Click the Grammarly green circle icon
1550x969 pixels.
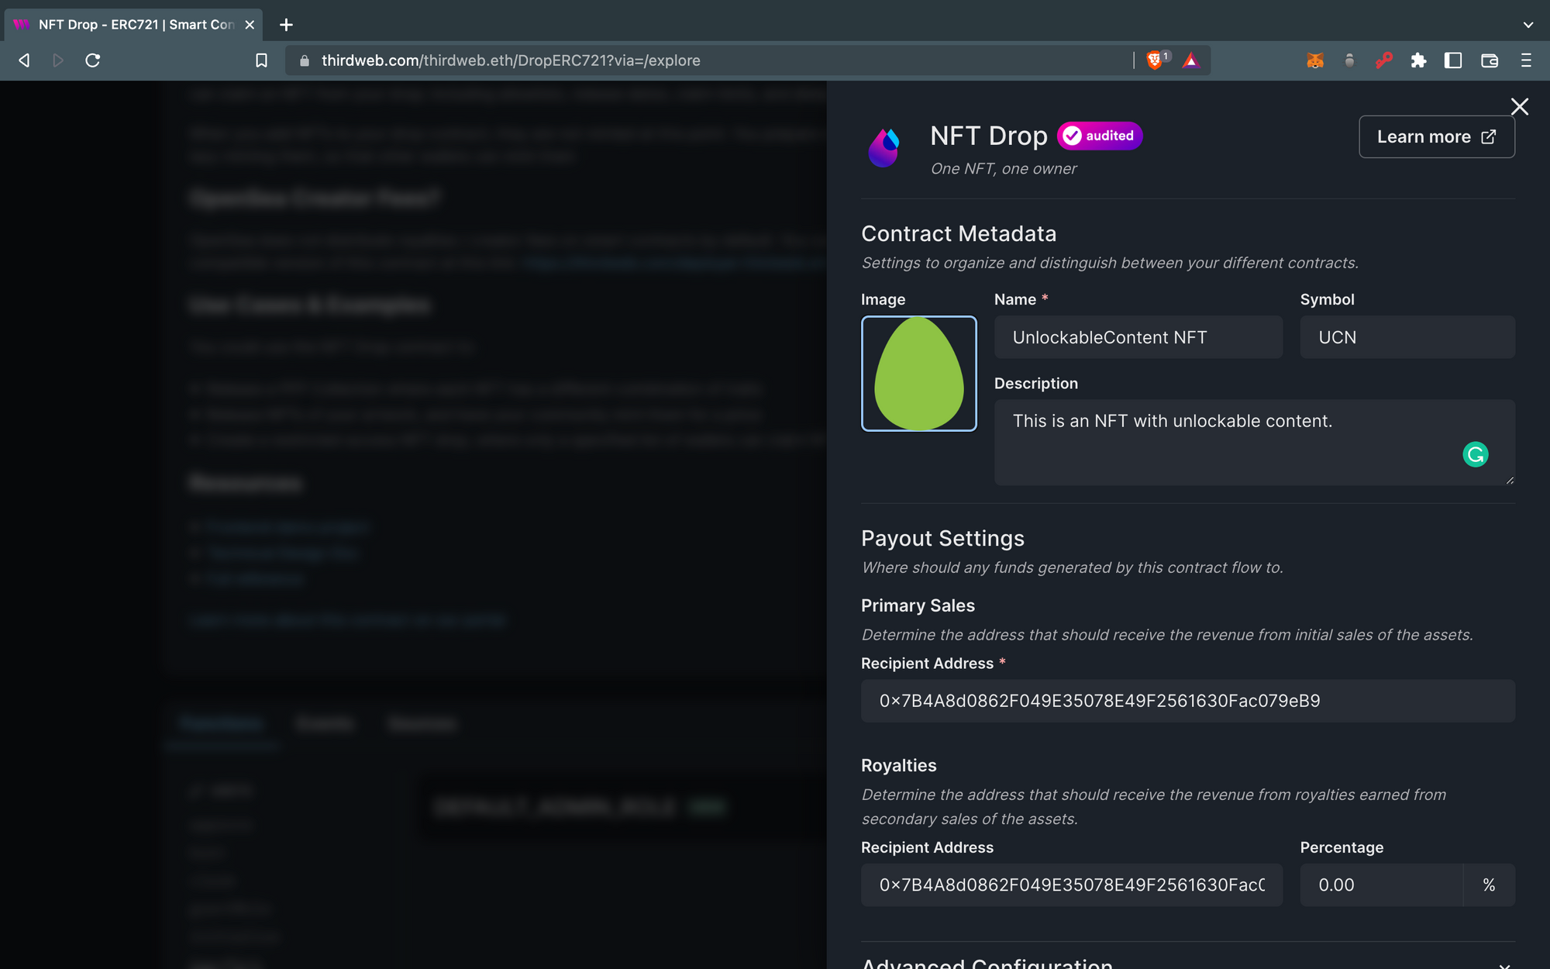1476,456
